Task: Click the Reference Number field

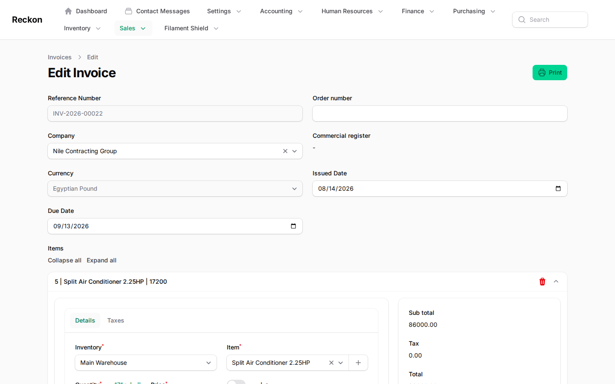Action: pyautogui.click(x=175, y=113)
